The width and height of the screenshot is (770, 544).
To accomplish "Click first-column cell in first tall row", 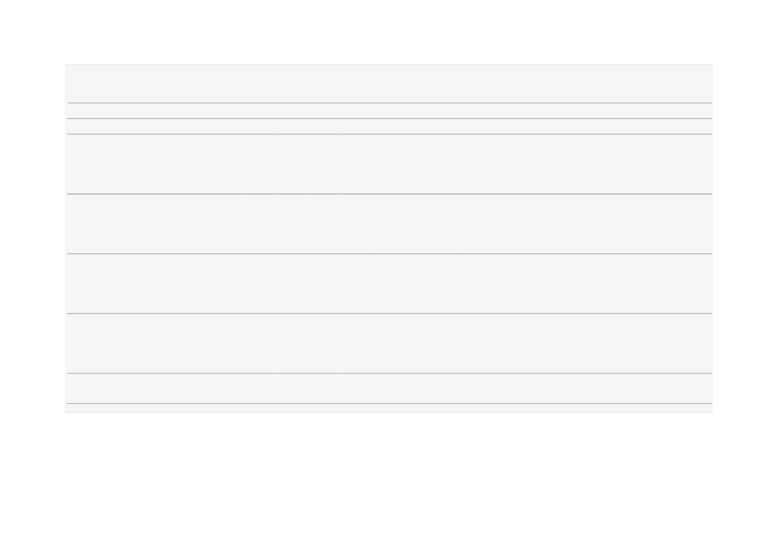I will coord(154,164).
